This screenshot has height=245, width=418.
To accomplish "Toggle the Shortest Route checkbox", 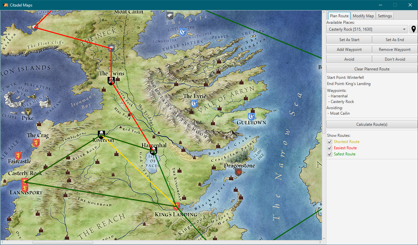I will (330, 142).
